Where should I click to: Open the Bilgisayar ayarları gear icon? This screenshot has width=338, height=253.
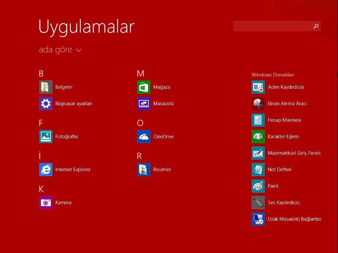tap(46, 104)
